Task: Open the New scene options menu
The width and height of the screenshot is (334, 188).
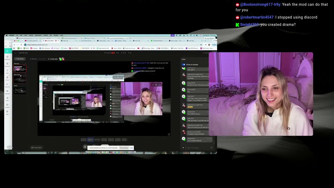Action: coord(25,75)
